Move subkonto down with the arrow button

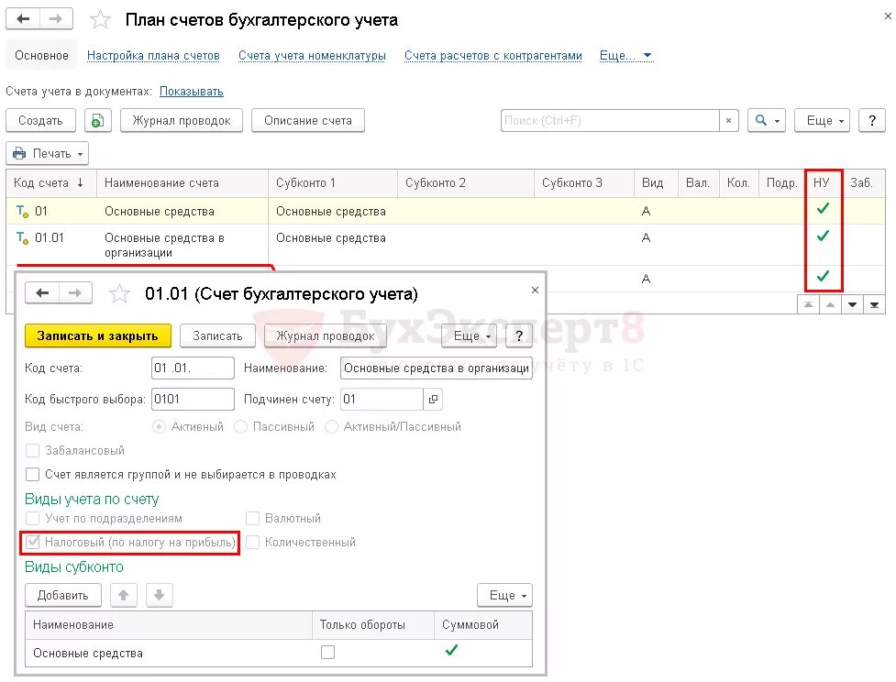pos(160,595)
